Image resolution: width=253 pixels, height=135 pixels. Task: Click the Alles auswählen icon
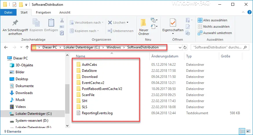tap(200, 20)
